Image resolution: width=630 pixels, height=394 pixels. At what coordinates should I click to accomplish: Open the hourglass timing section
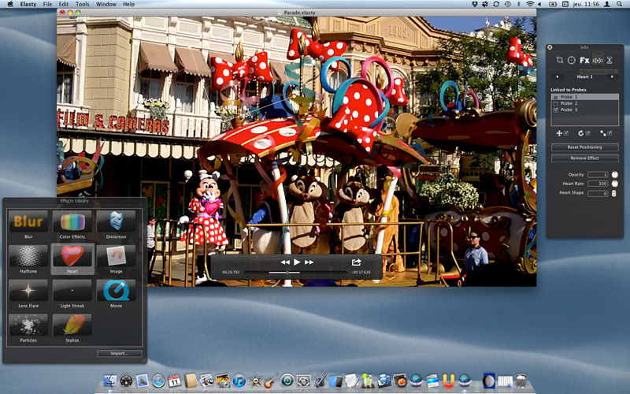click(x=610, y=61)
